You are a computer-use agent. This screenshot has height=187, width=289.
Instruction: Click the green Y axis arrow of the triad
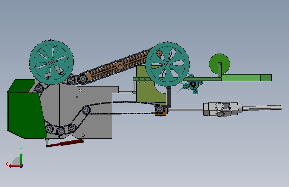pyautogui.click(x=21, y=159)
